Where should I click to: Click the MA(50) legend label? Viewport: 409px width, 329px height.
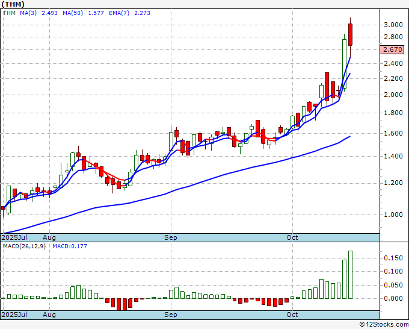click(73, 13)
